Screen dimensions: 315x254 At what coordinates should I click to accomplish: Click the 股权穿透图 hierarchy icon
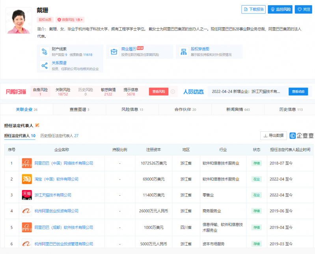click(183, 52)
